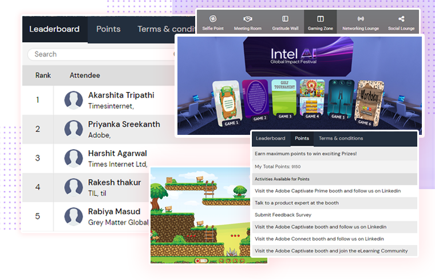
Task: Click the Intel AI Global Impact Festival banner
Action: click(x=298, y=57)
